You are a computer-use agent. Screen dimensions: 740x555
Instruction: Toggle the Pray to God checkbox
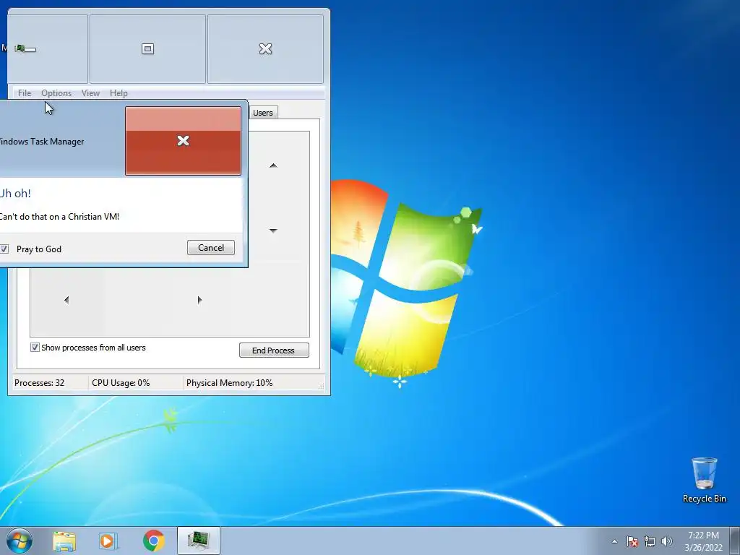(x=4, y=249)
